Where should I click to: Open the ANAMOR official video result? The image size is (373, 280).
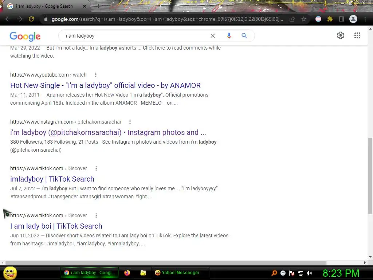105,85
